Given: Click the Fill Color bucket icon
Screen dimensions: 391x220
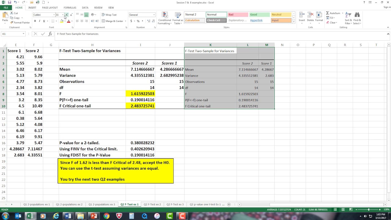Looking at the screenshot, I should pos(61,21).
